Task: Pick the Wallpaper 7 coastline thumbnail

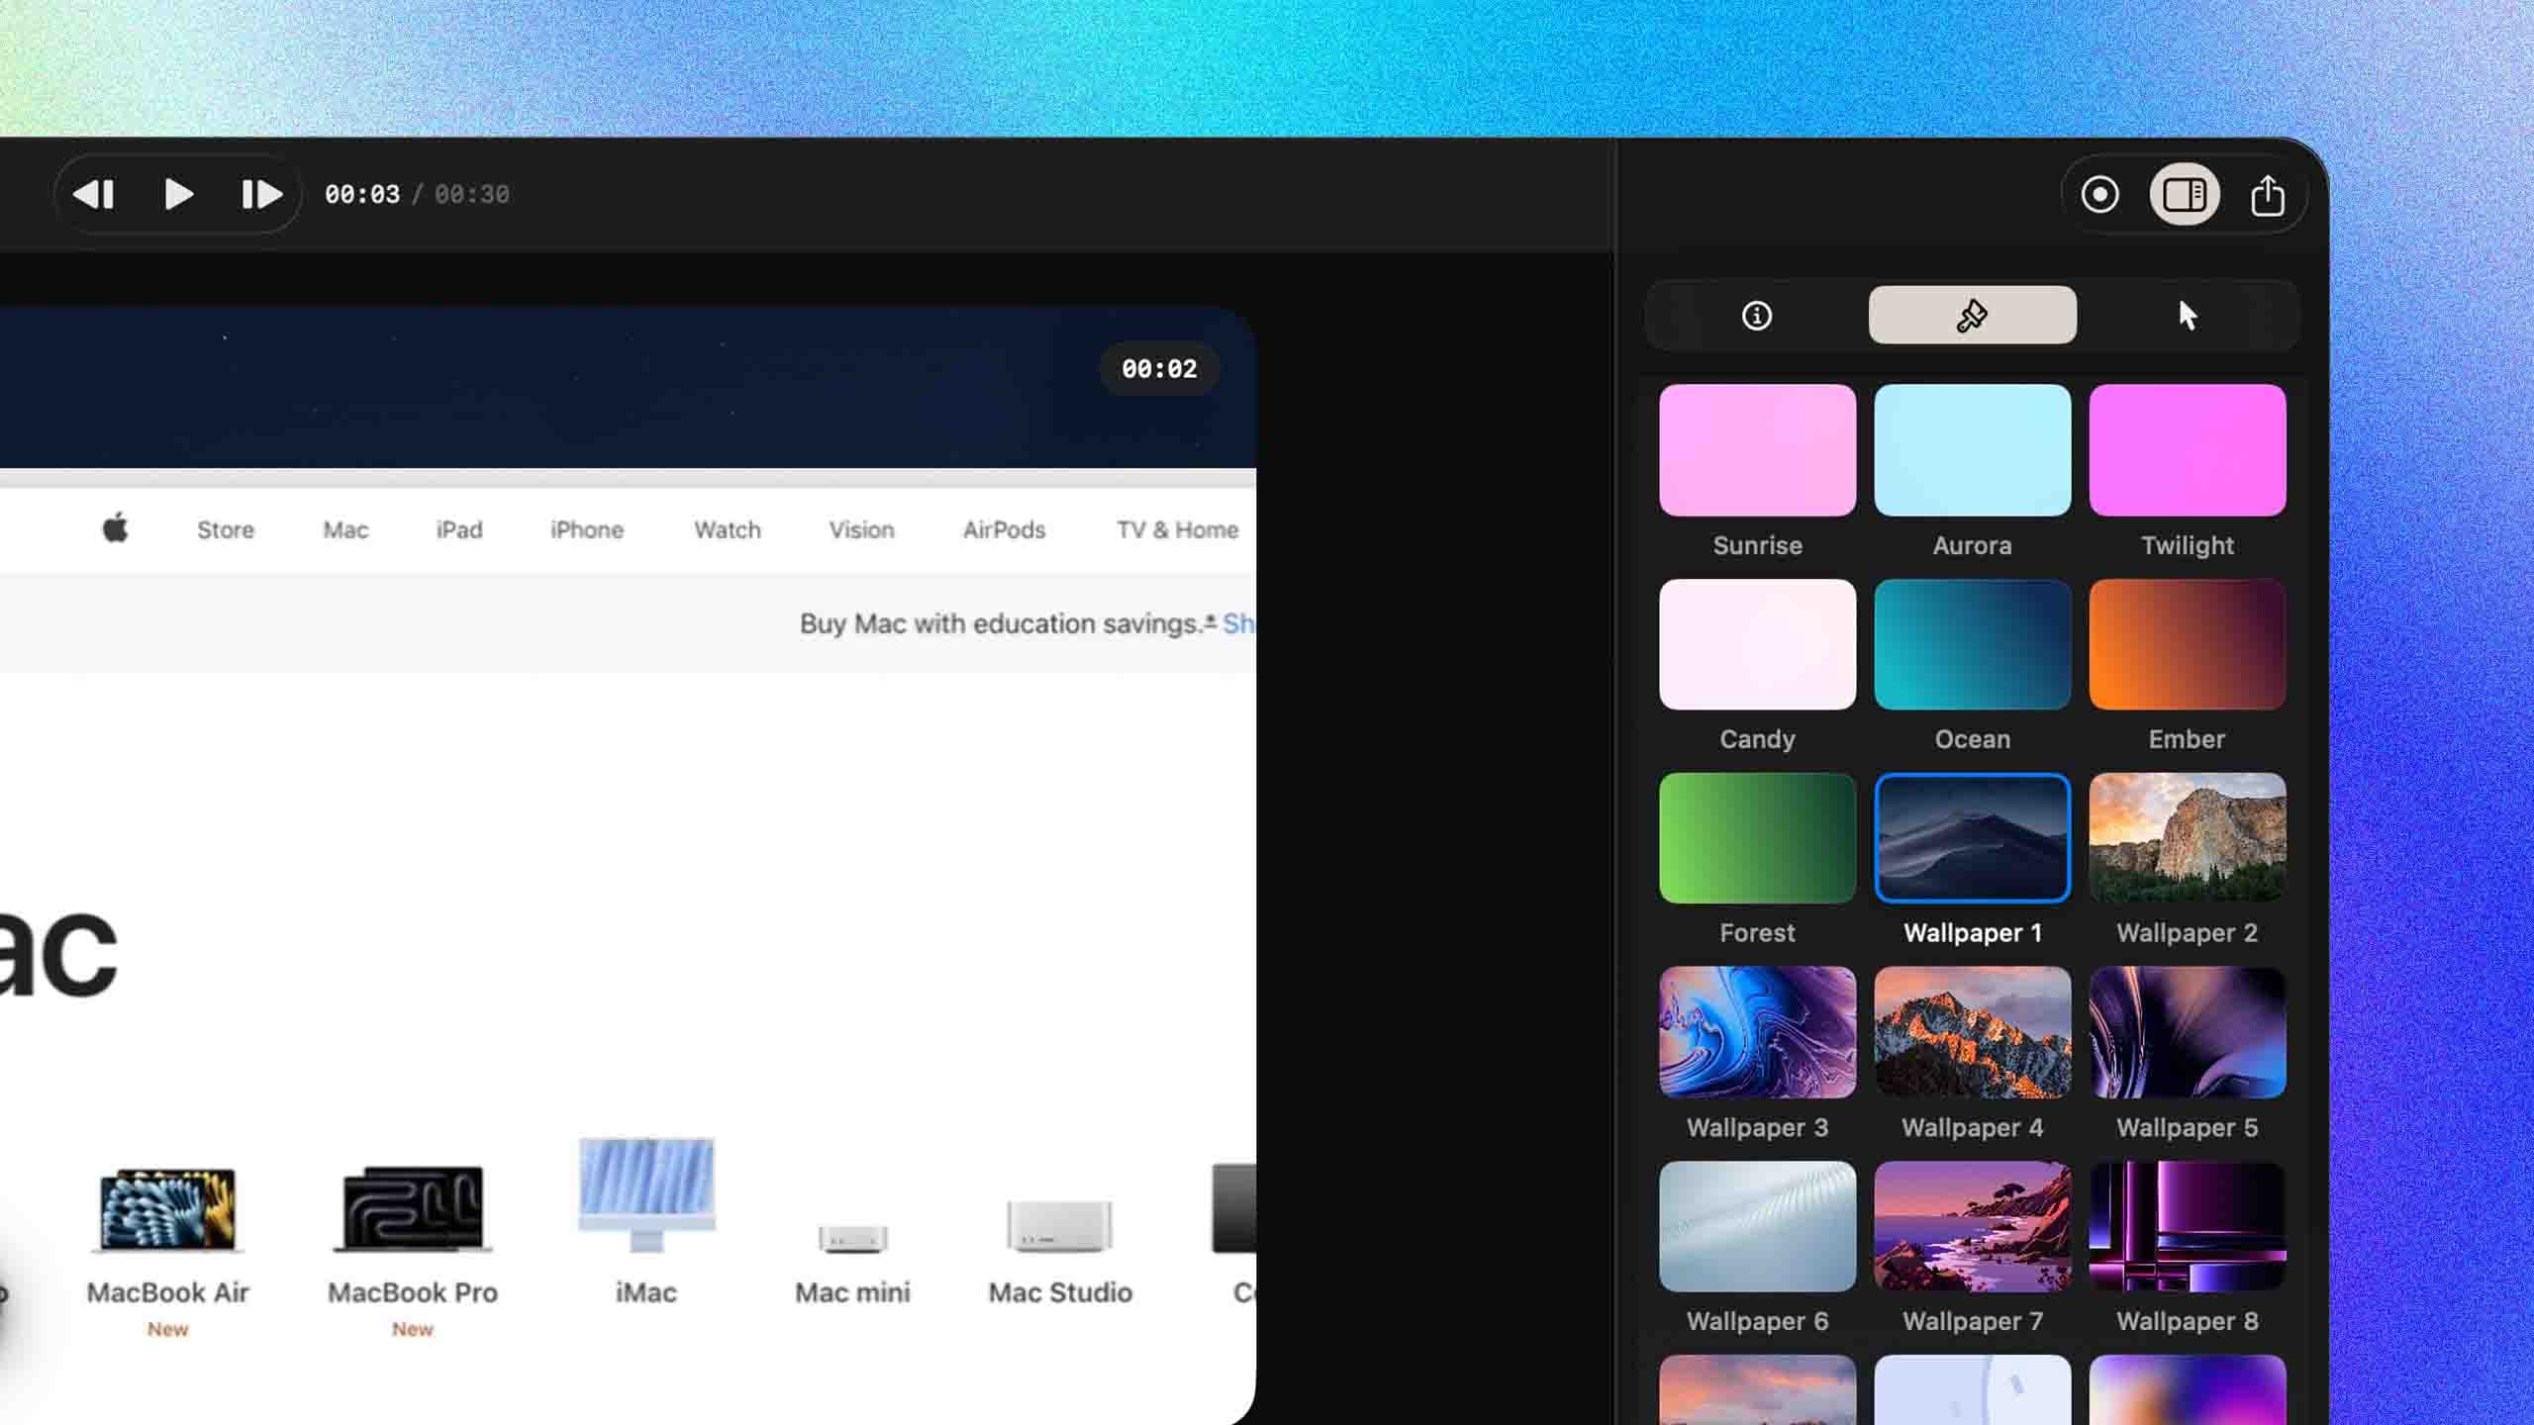Action: click(x=1972, y=1226)
